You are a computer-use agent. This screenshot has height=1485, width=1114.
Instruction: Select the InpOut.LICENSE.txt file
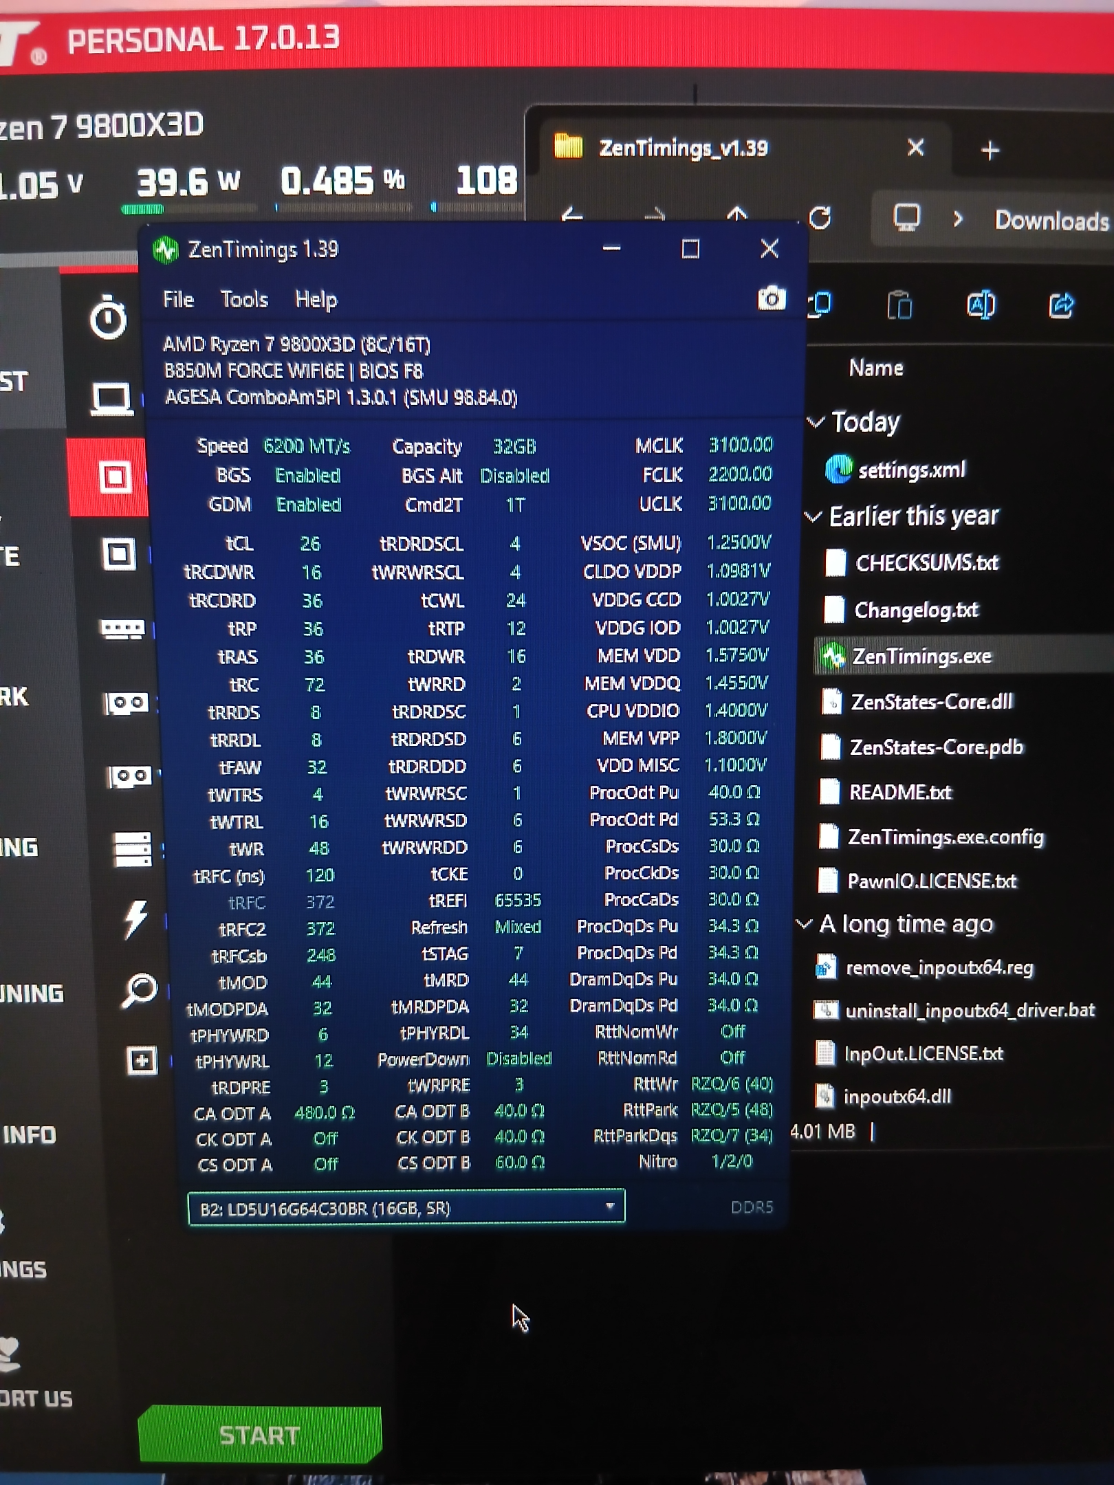click(x=924, y=1053)
